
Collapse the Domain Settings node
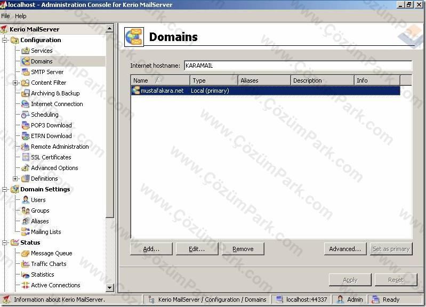coord(5,189)
